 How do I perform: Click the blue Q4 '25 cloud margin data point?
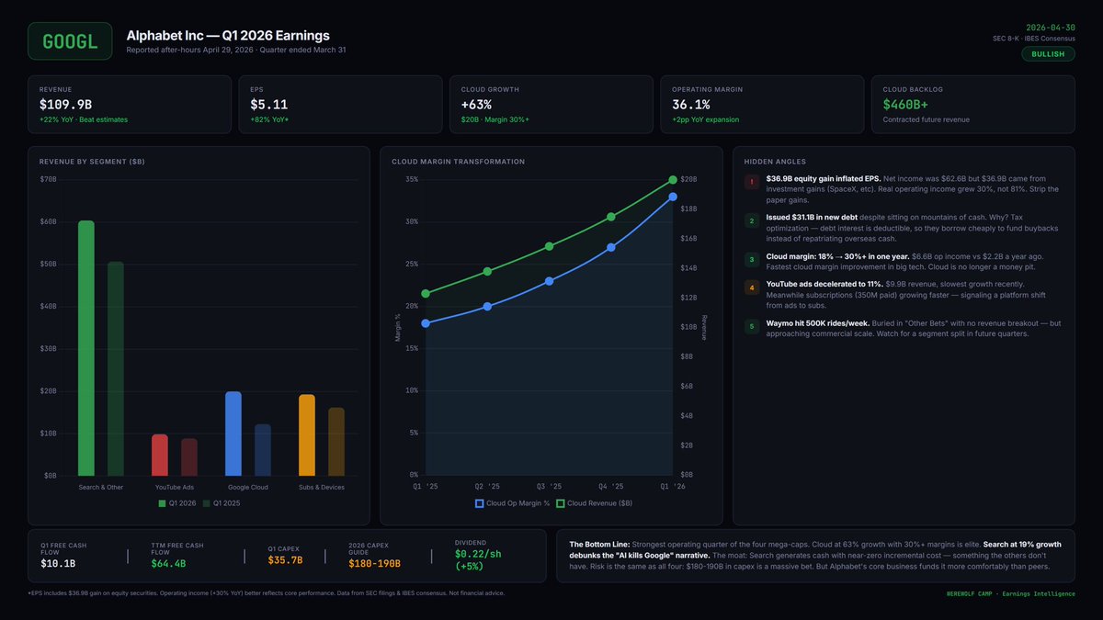(x=611, y=247)
